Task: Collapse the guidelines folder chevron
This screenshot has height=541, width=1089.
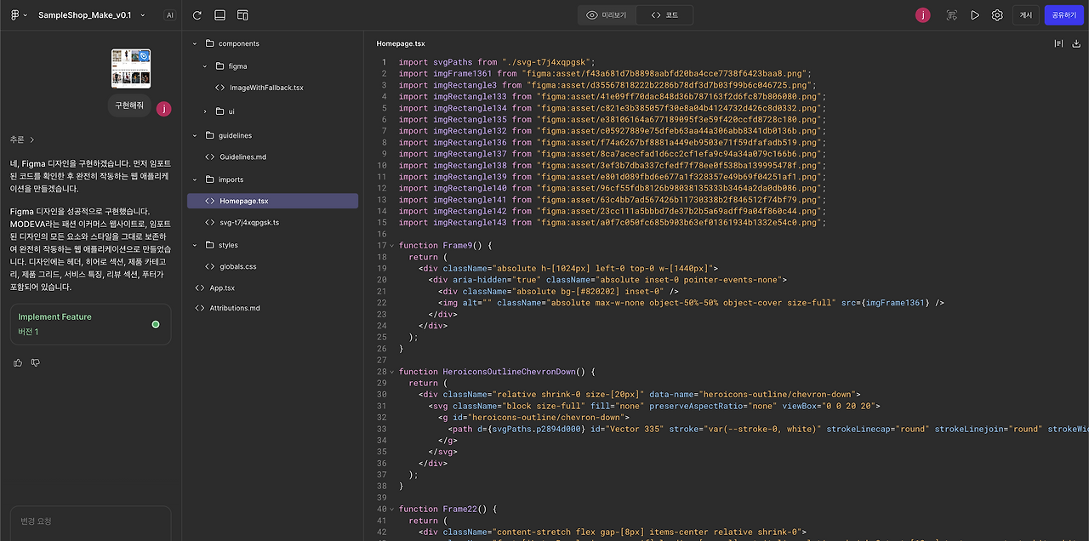Action: point(194,135)
